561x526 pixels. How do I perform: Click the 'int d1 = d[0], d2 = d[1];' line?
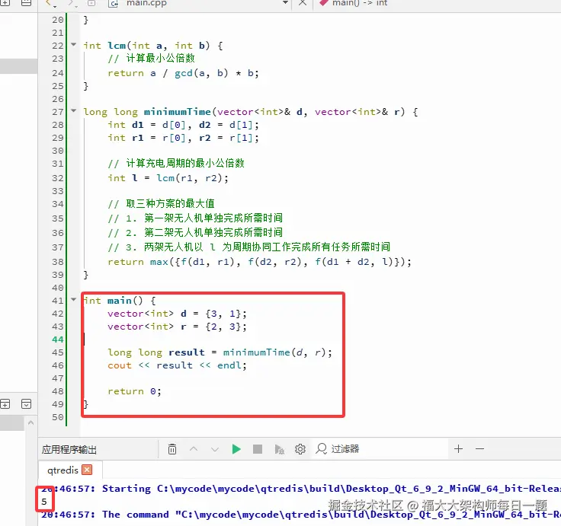183,125
